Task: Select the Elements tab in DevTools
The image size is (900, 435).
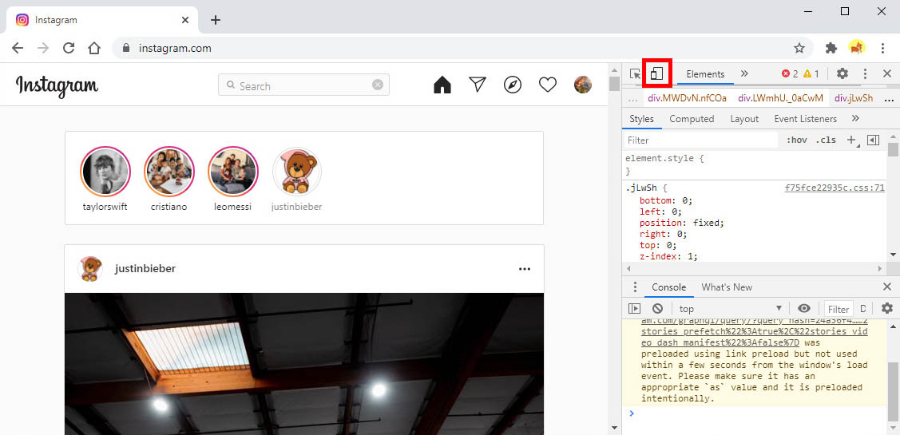Action: tap(705, 74)
